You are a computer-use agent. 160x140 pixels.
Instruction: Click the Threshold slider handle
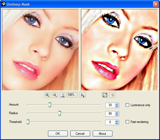[28, 122]
